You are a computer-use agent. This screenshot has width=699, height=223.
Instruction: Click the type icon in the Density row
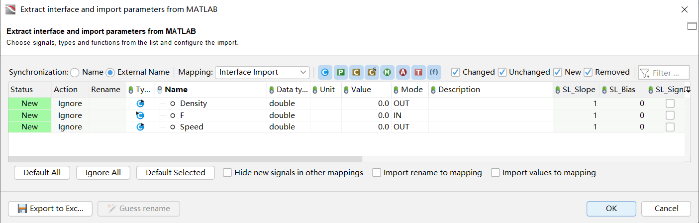pyautogui.click(x=140, y=104)
